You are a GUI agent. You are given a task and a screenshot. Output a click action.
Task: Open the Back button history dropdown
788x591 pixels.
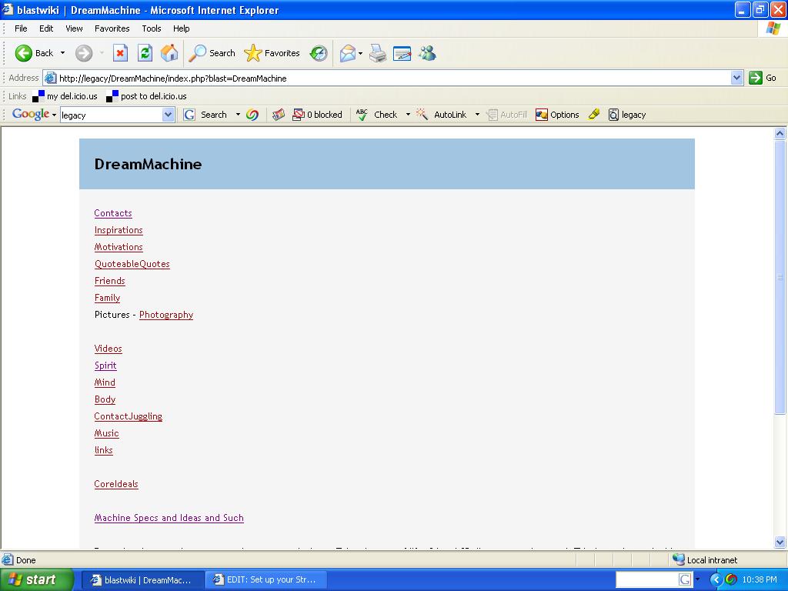[x=62, y=53]
